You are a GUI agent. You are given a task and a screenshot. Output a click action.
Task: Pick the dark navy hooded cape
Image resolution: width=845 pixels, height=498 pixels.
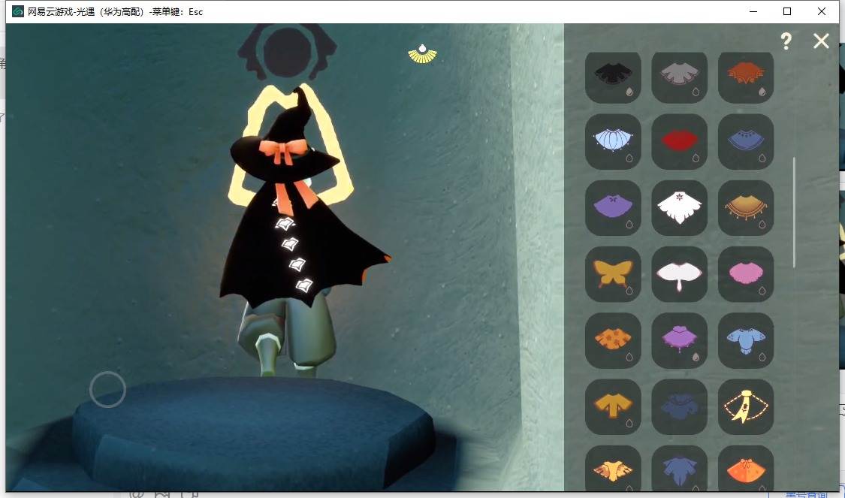pos(679,407)
